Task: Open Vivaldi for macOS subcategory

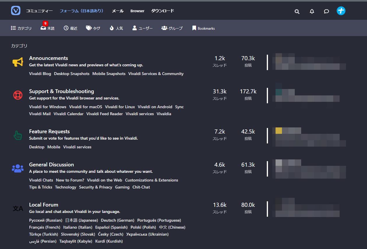Action: tap(86, 107)
